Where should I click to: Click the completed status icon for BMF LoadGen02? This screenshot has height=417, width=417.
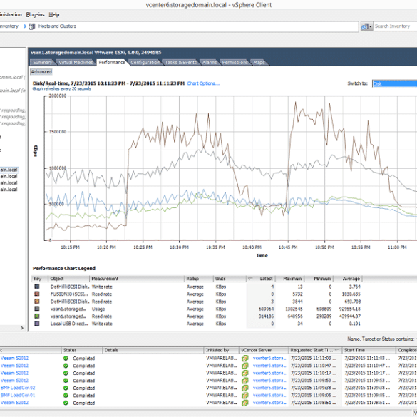[x=66, y=388]
